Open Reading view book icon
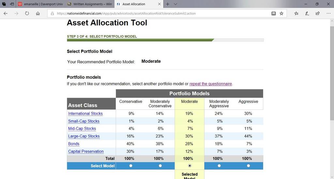The image size is (334, 179). pyautogui.click(x=274, y=13)
